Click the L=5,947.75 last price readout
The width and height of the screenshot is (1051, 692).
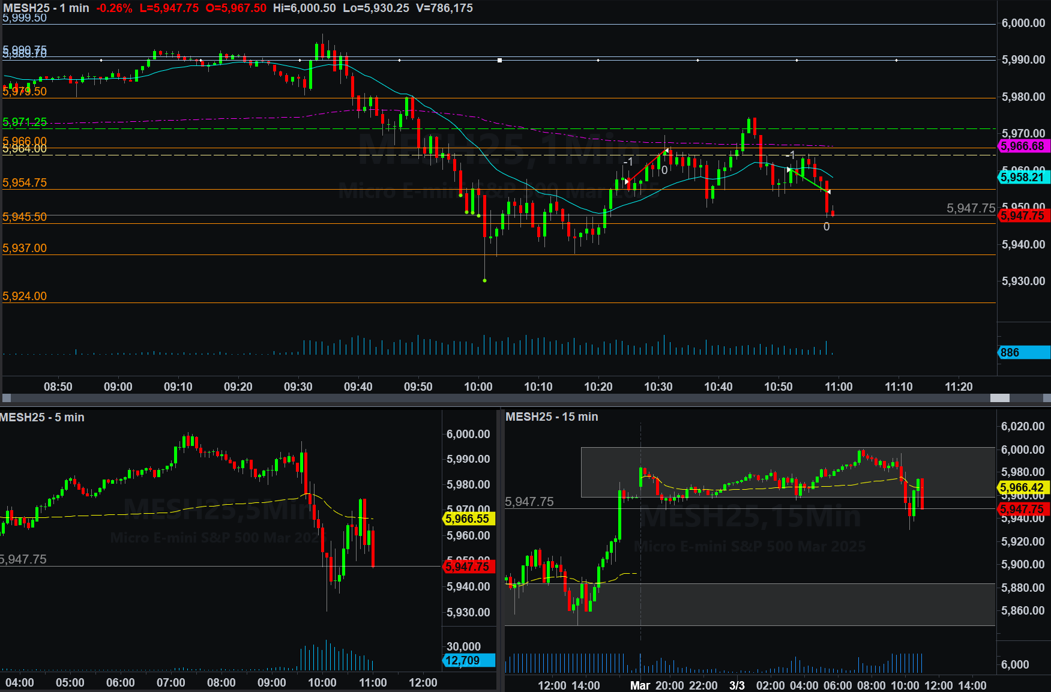(x=169, y=8)
